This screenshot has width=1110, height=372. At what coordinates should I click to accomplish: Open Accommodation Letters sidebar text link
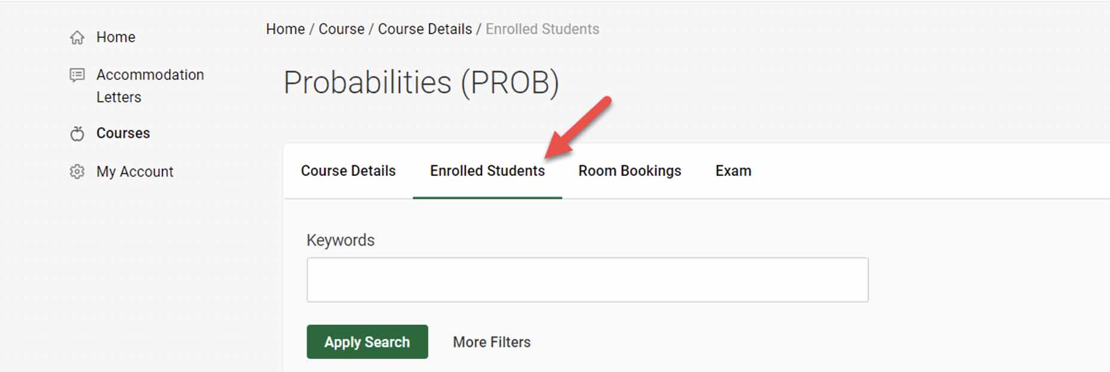[150, 86]
